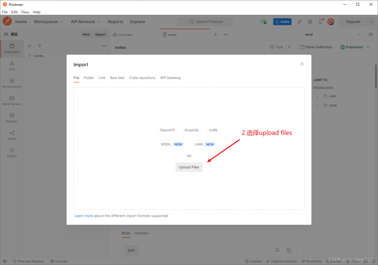Open Cookies from status bar
The height and width of the screenshot is (265, 378).
coord(253,261)
